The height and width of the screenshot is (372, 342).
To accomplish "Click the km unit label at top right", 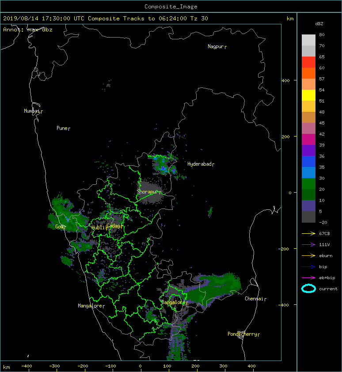I will click(290, 19).
